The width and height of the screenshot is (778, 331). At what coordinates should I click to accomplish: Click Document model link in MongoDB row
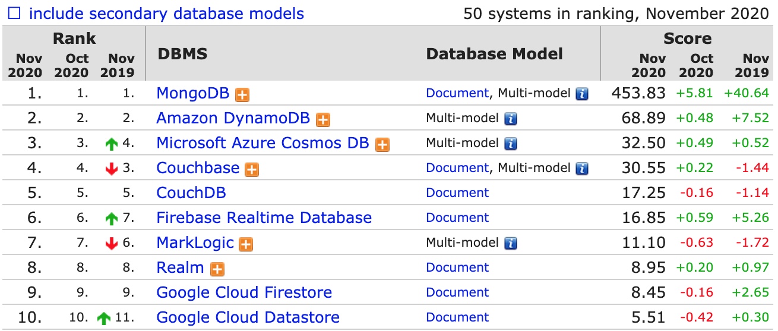click(x=457, y=93)
